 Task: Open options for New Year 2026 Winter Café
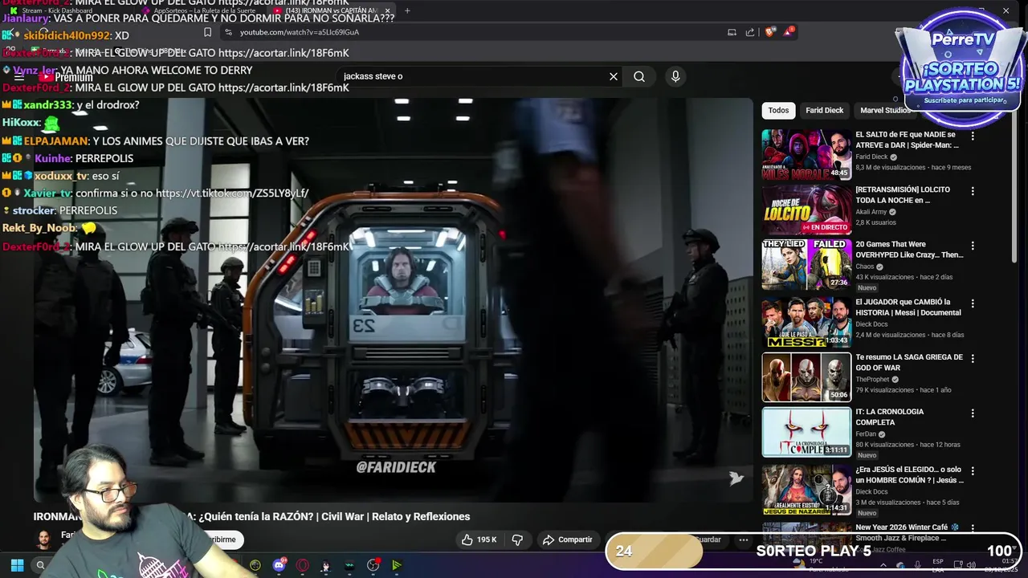[973, 528]
